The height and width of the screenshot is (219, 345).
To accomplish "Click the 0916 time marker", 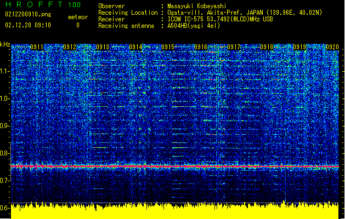I will [201, 47].
